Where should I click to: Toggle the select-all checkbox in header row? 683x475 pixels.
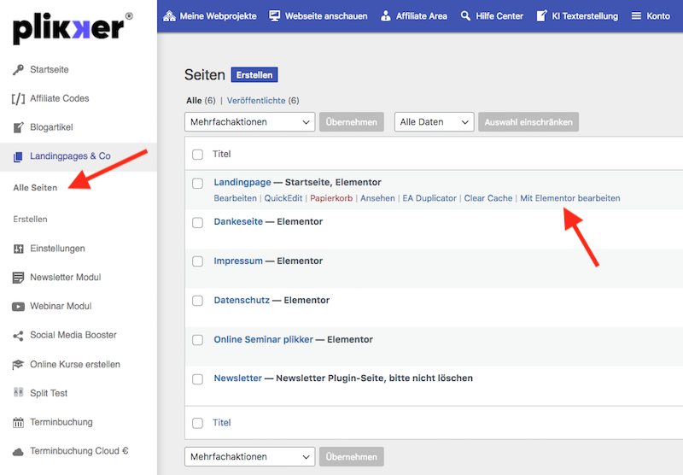pos(198,155)
